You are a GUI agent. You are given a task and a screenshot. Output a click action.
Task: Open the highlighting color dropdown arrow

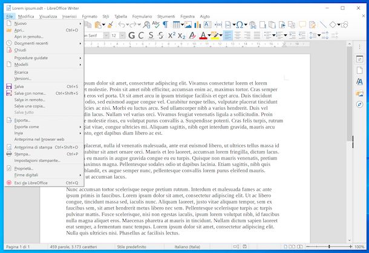pos(221,36)
